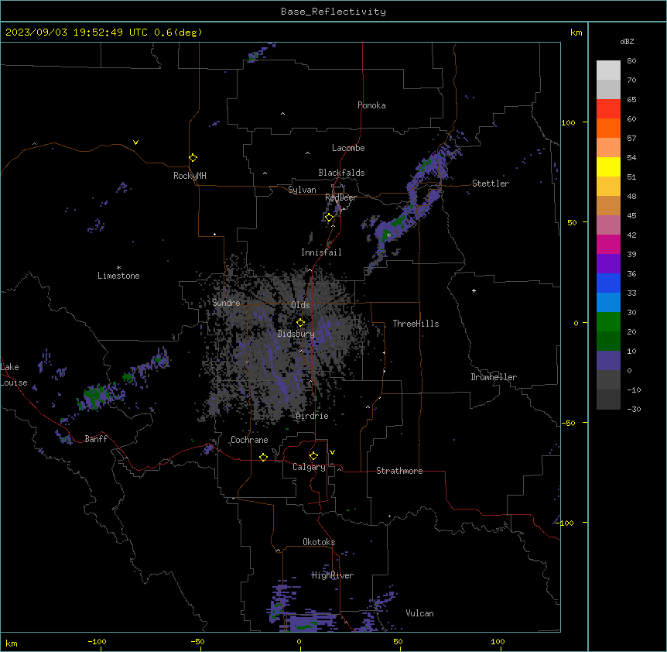Click the Vulcan label
667x652 pixels.
point(420,613)
